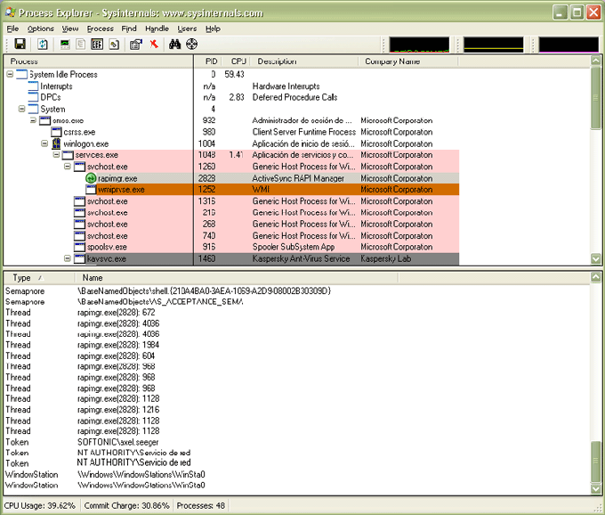
Task: Select the rapimgr.exe process row
Action: 231,178
